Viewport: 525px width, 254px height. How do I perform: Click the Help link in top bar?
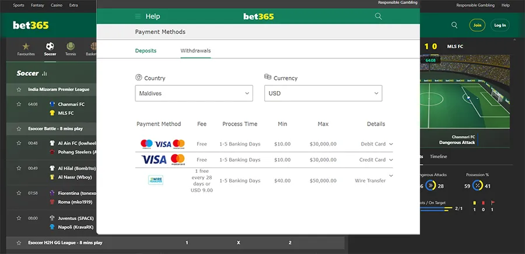click(505, 5)
